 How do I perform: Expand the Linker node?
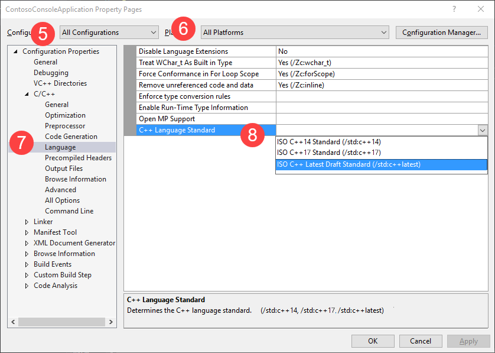27,222
